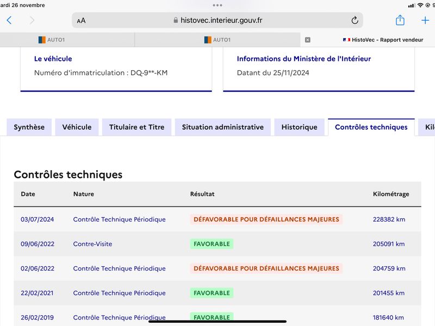Image resolution: width=435 pixels, height=326 pixels.
Task: Go back with Safari back arrow
Action: pyautogui.click(x=9, y=20)
